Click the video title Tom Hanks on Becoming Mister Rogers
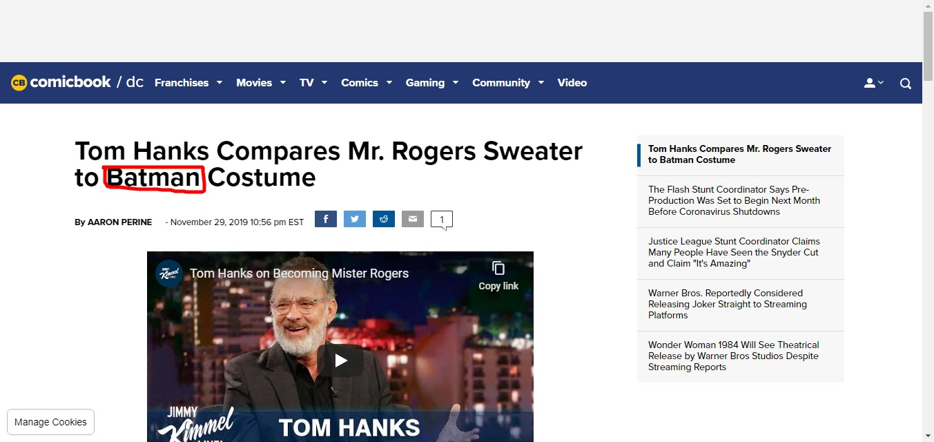 [300, 273]
